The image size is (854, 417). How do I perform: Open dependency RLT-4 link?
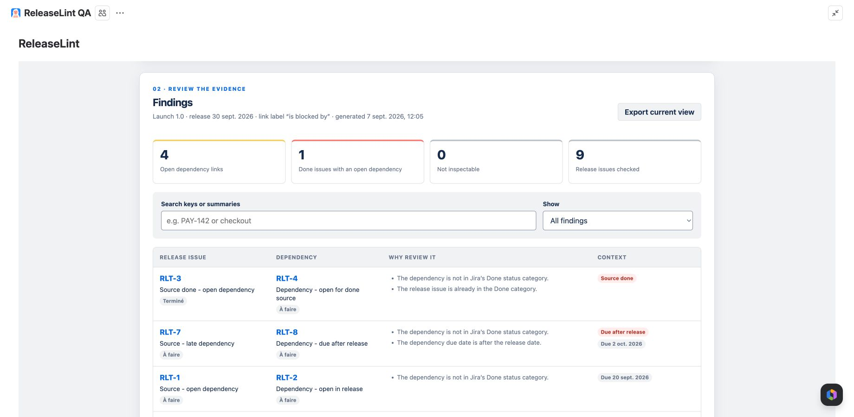287,278
